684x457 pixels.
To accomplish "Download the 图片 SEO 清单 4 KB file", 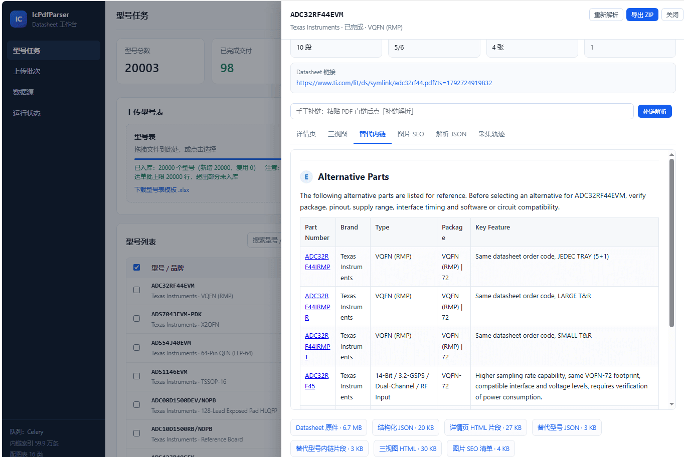I will 481,448.
